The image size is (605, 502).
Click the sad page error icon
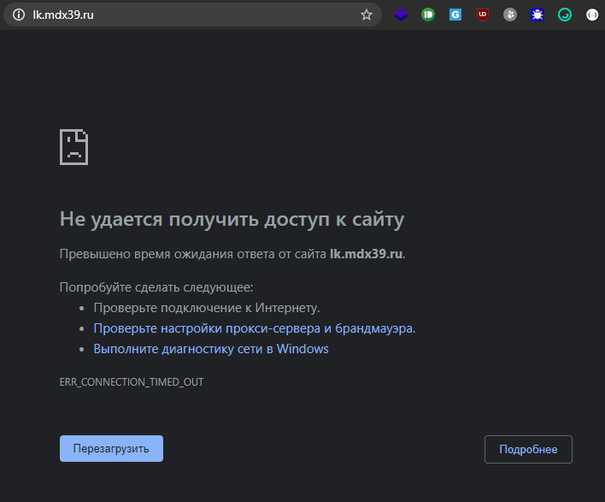tap(73, 147)
